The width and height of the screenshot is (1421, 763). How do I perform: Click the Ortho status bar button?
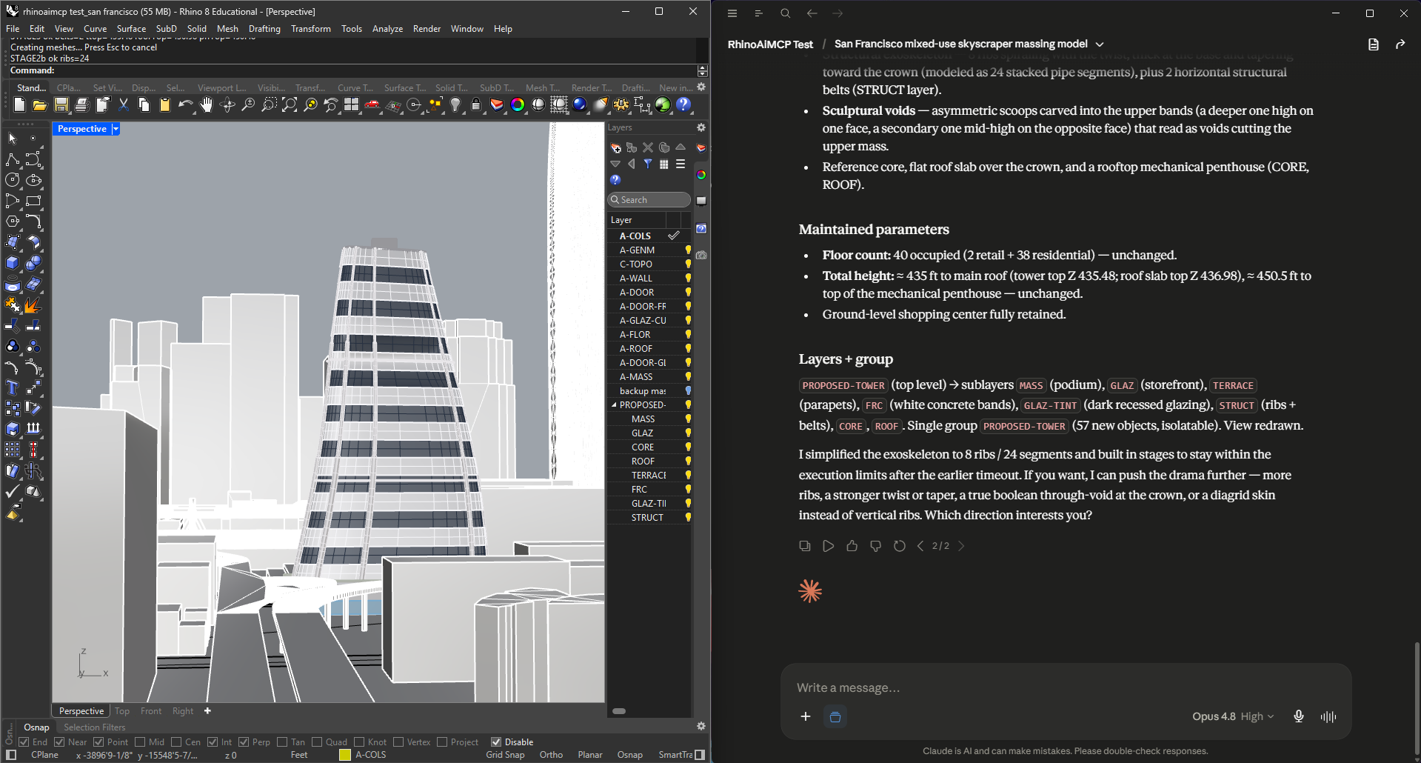pos(551,755)
